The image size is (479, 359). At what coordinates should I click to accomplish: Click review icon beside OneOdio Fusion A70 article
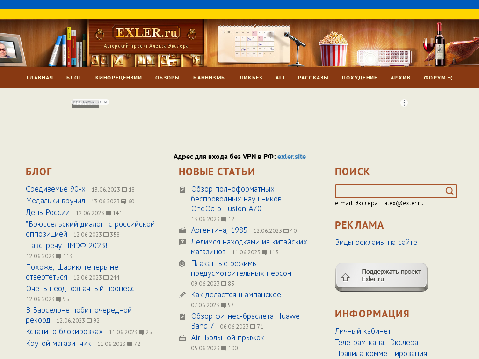pyautogui.click(x=182, y=190)
